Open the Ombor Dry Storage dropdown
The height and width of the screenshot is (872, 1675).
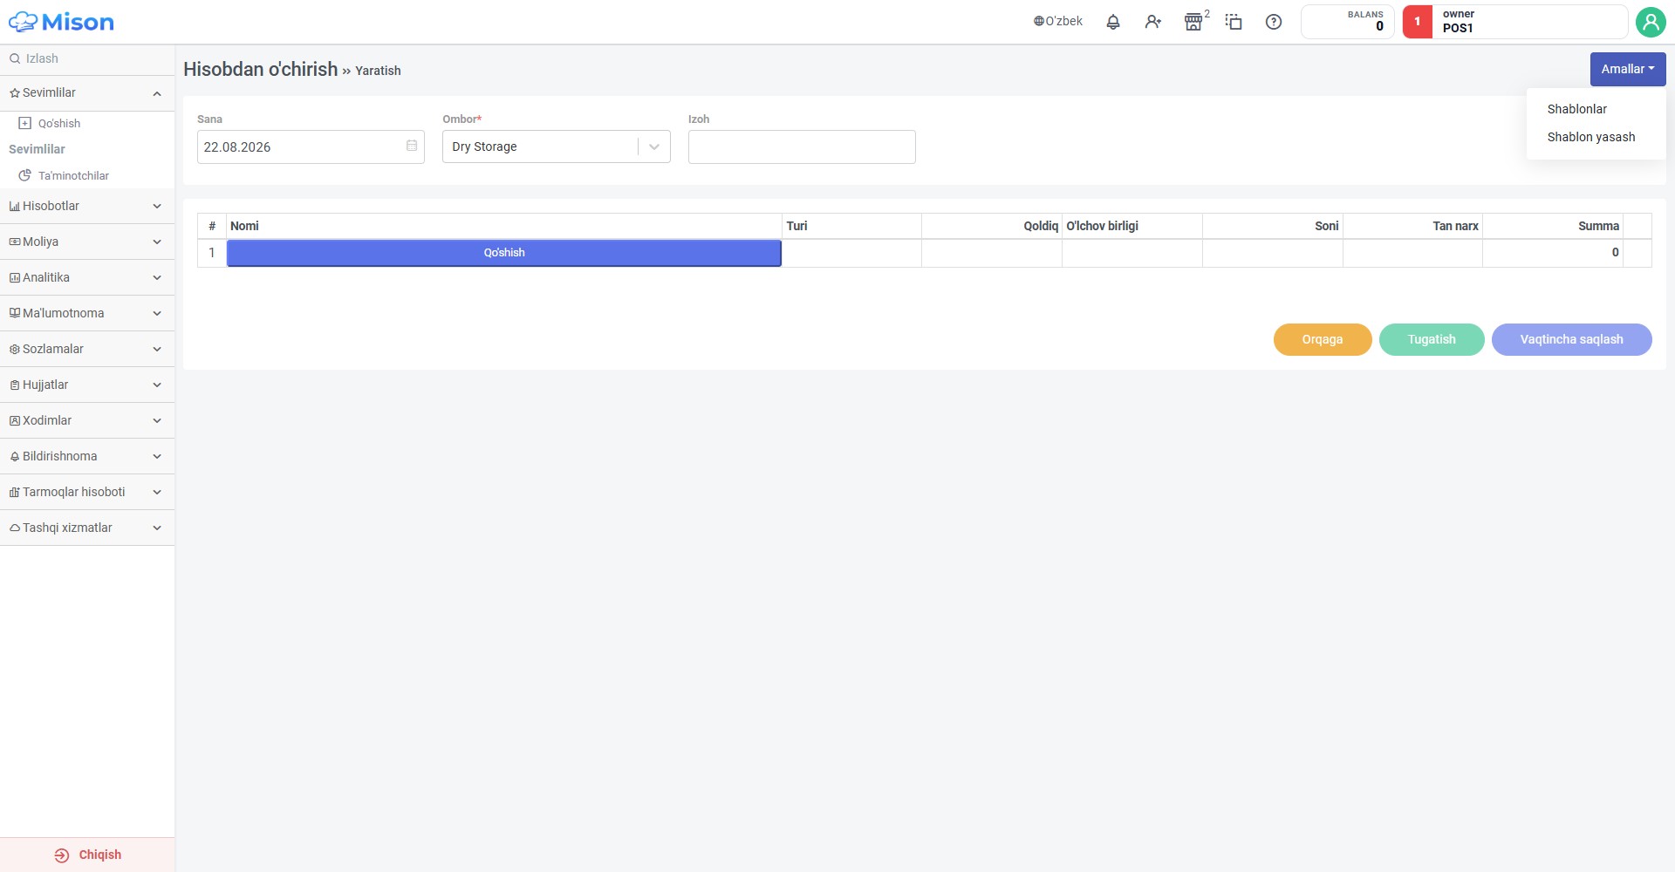(556, 146)
